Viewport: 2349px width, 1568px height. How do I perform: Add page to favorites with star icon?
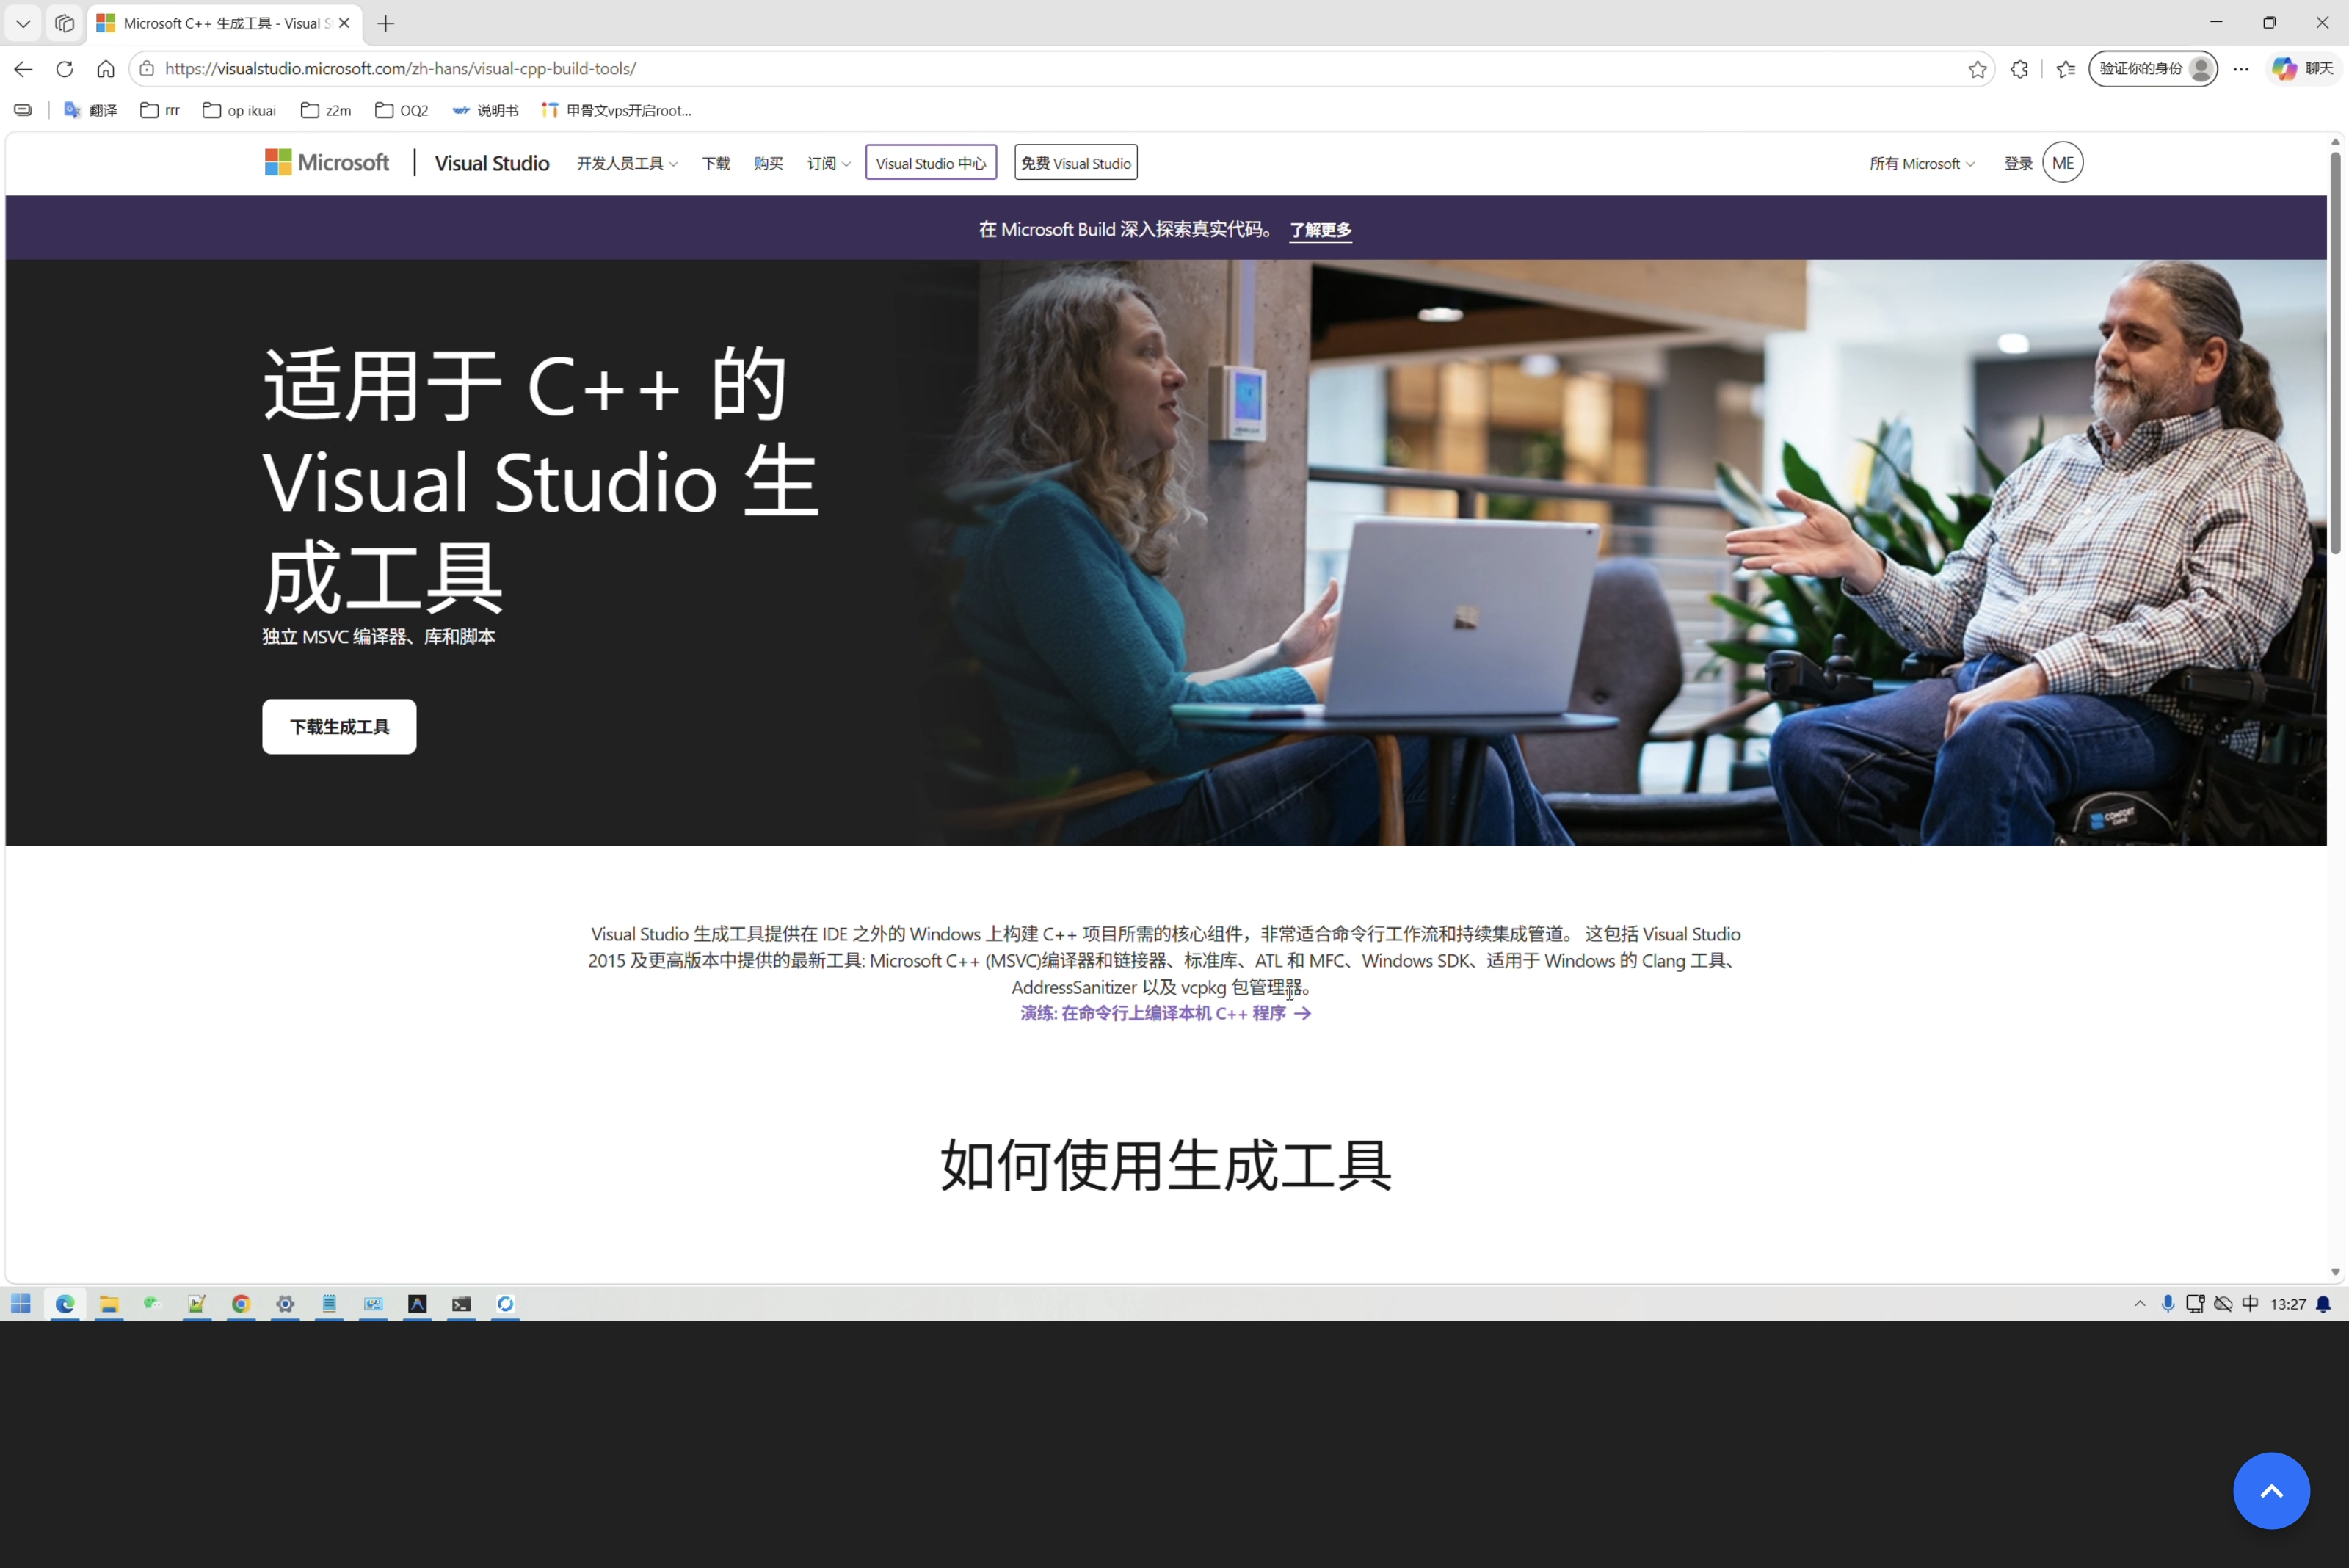[x=1977, y=69]
